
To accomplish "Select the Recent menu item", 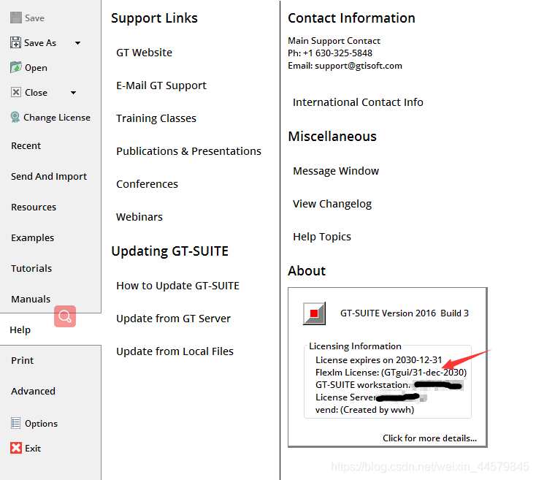I will click(x=26, y=146).
